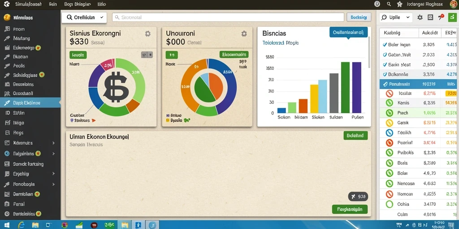Click the gear icon beside Uplle dropdown
The image size is (459, 229).
tap(420, 17)
